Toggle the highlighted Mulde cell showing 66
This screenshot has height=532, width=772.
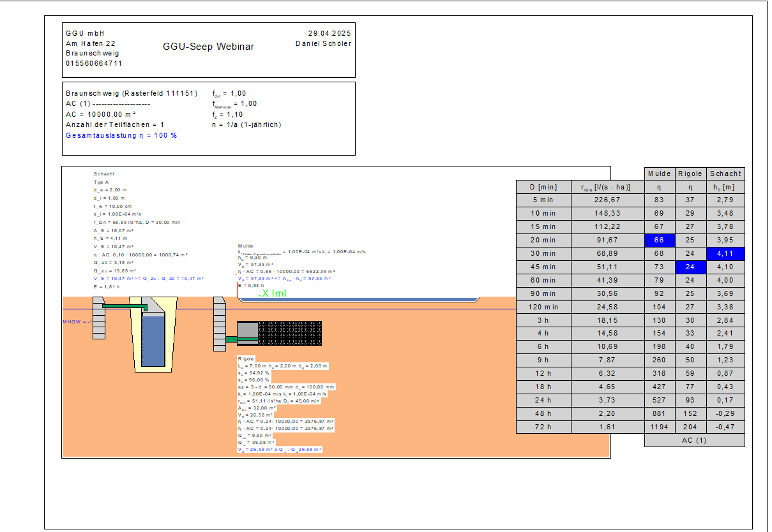click(660, 240)
